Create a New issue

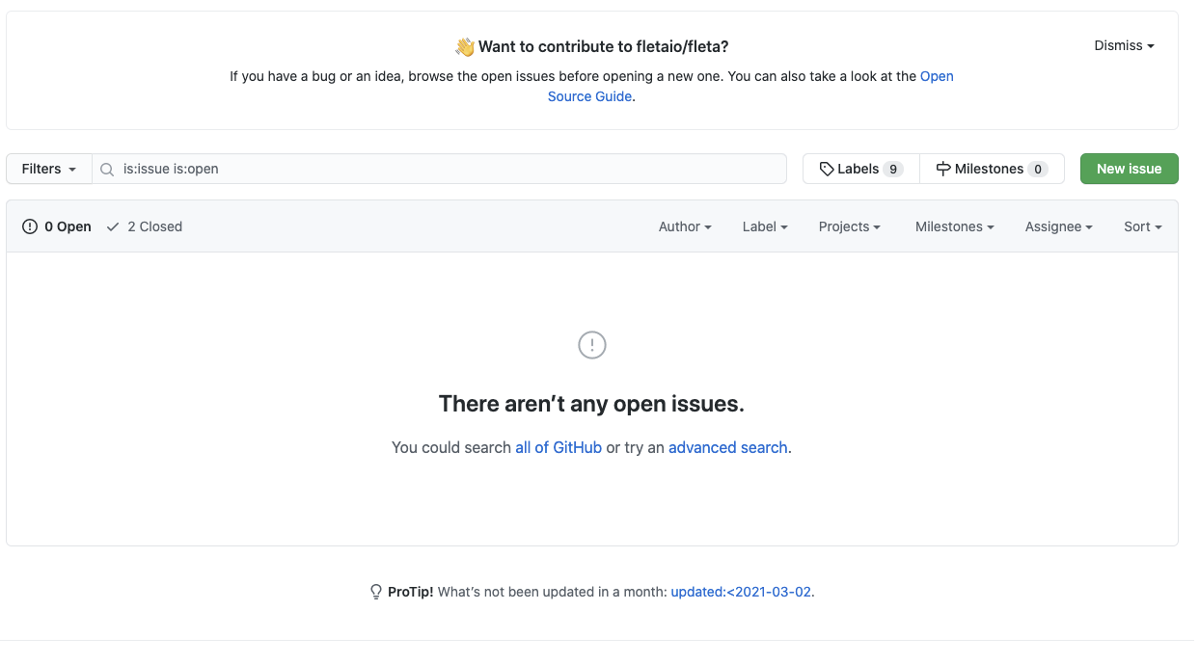click(1129, 169)
